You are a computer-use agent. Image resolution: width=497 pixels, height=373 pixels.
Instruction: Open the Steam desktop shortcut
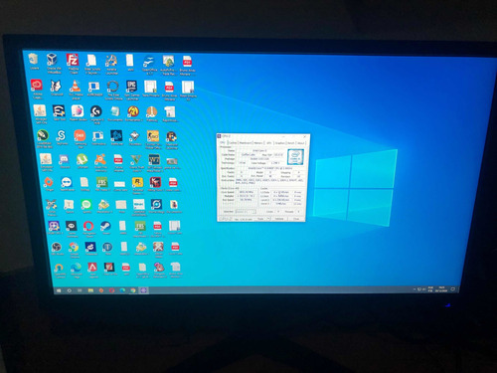pyautogui.click(x=106, y=228)
